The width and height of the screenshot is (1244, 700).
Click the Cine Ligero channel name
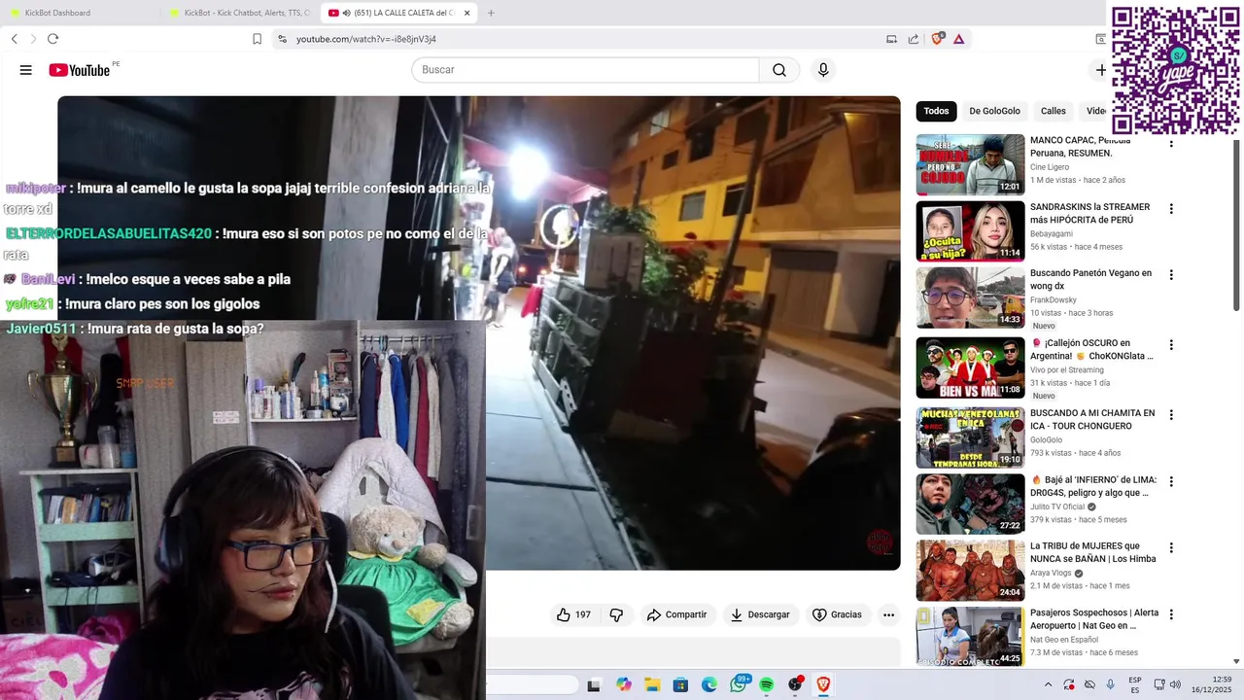pos(1050,167)
